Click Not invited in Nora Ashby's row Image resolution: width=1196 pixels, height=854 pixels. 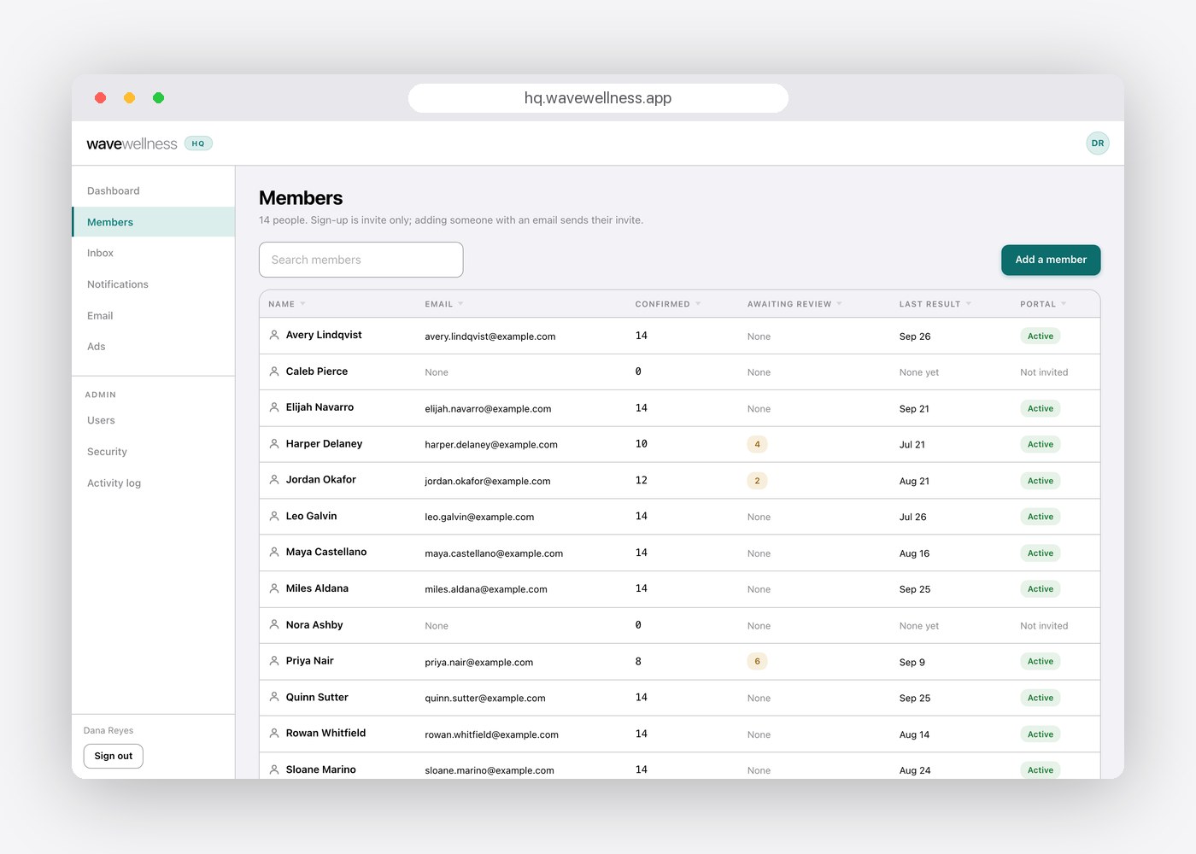1044,626
